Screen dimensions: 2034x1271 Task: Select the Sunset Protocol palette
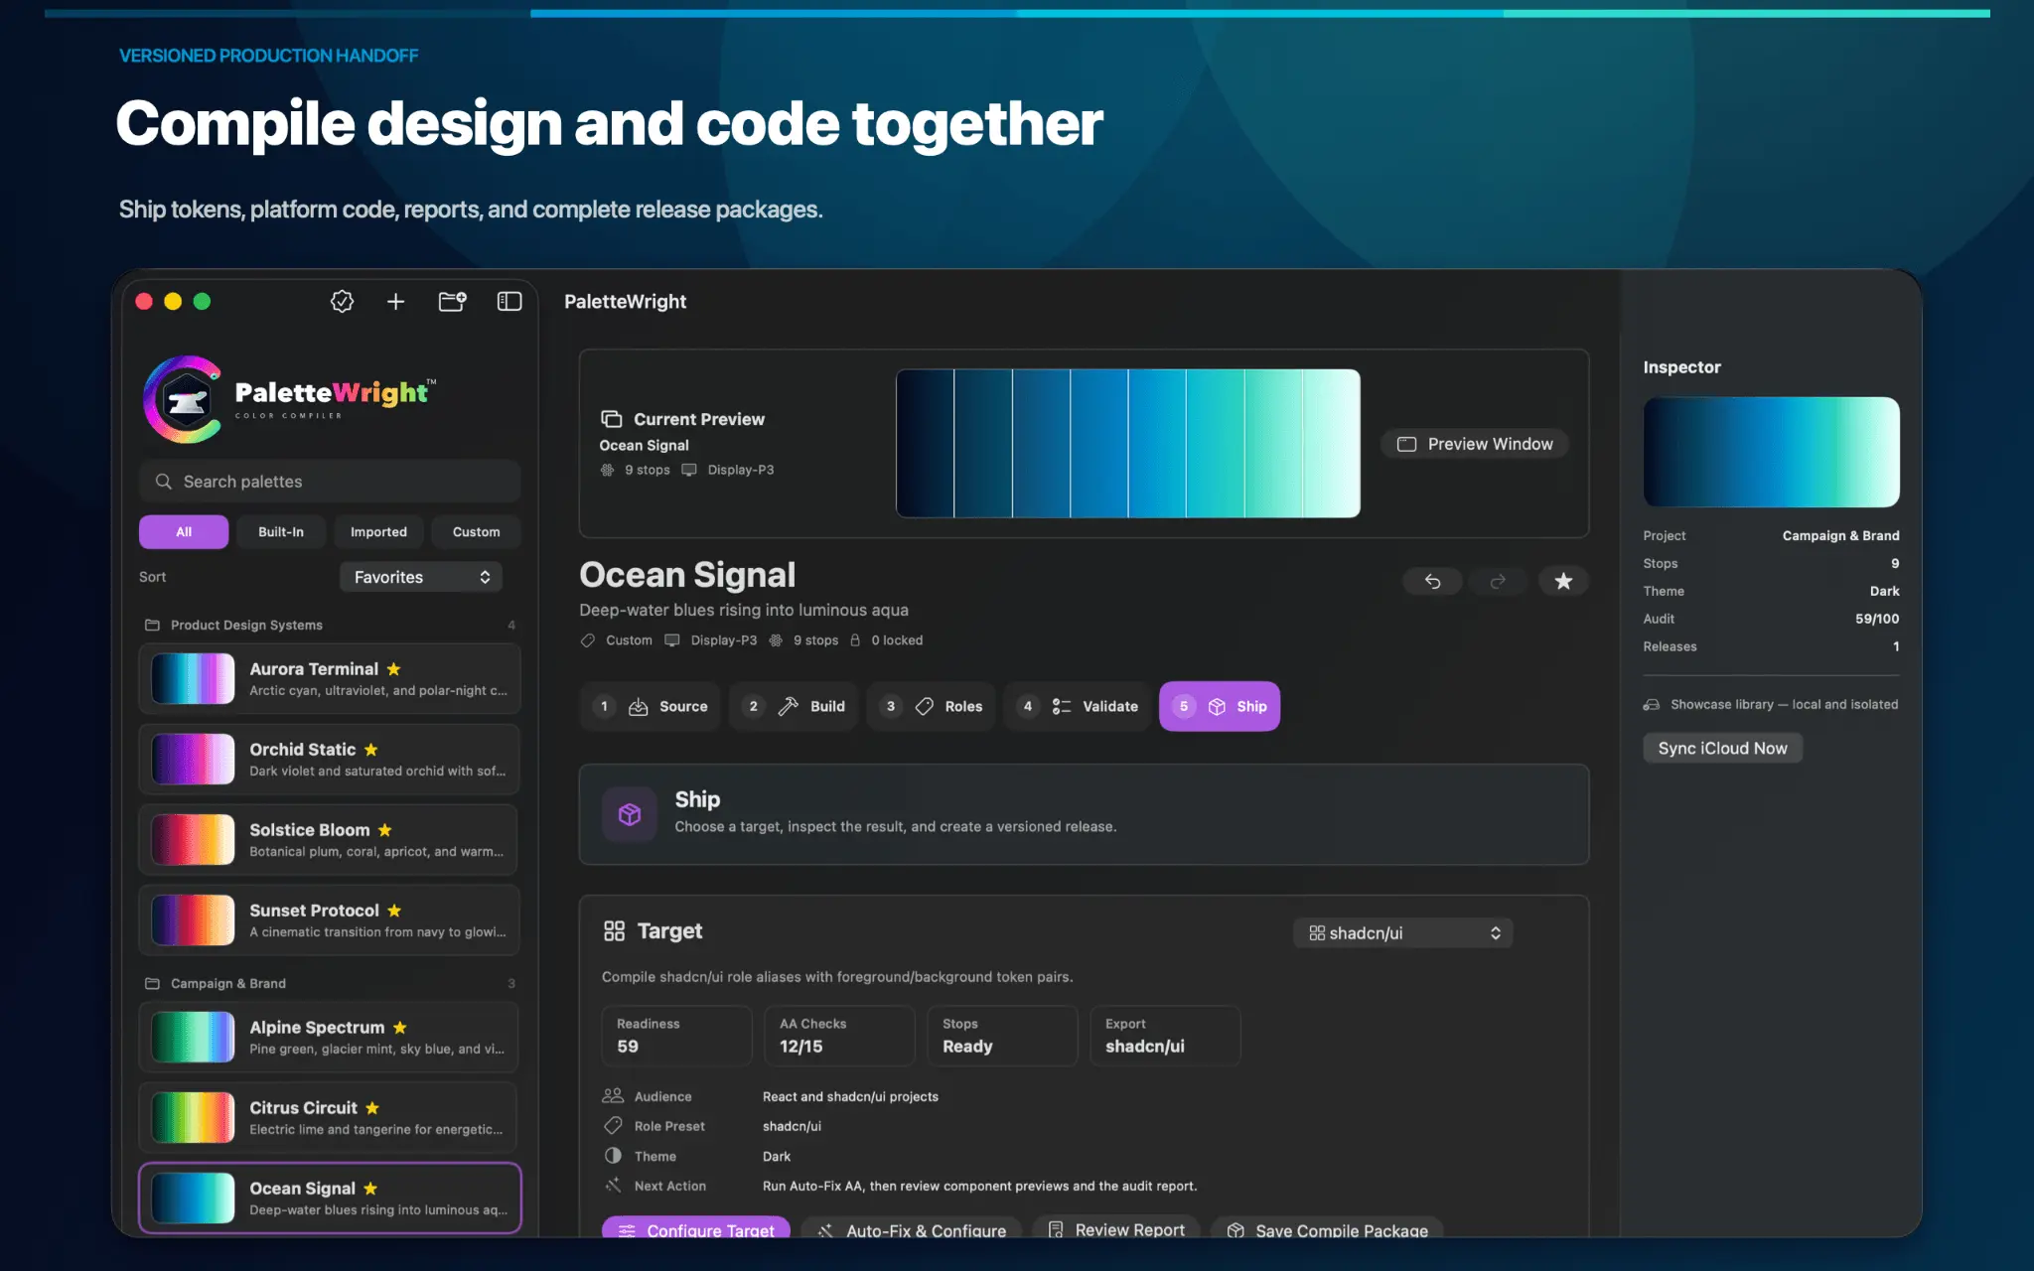(330, 920)
